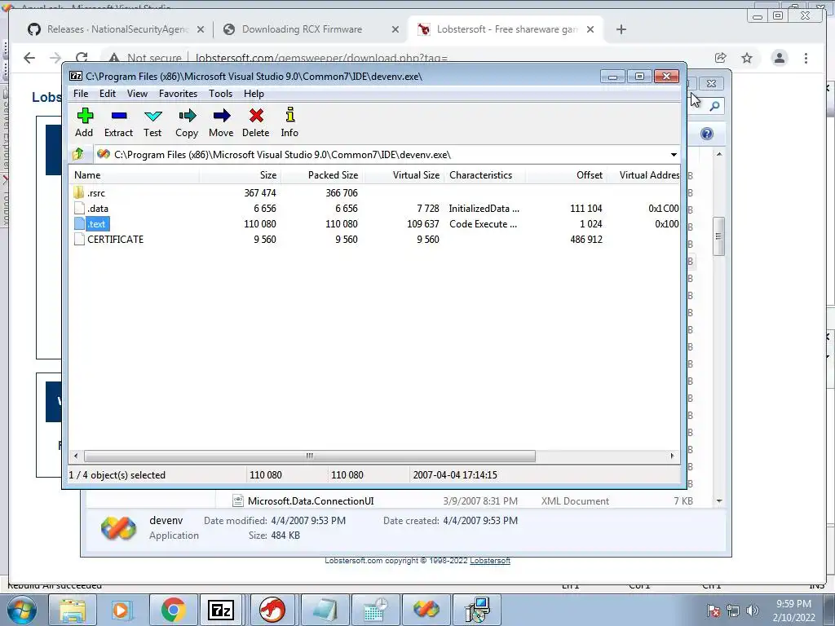The width and height of the screenshot is (835, 626).
Task: Click the red Delete icon
Action: tap(256, 116)
